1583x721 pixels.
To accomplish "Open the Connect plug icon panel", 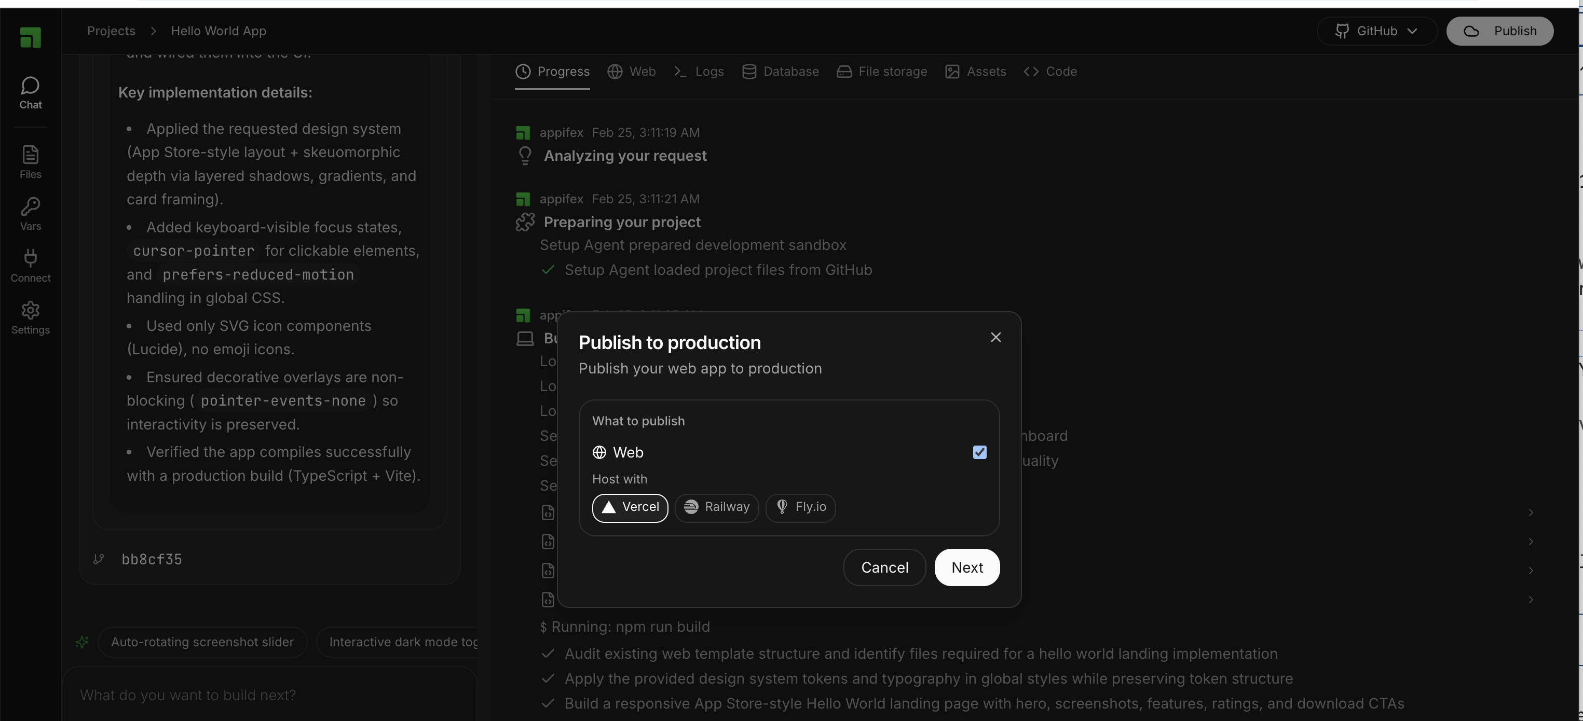I will tap(30, 265).
